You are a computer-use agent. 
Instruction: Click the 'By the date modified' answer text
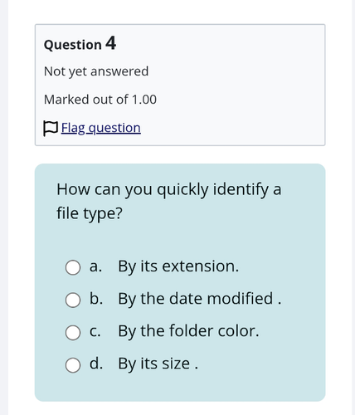196,300
